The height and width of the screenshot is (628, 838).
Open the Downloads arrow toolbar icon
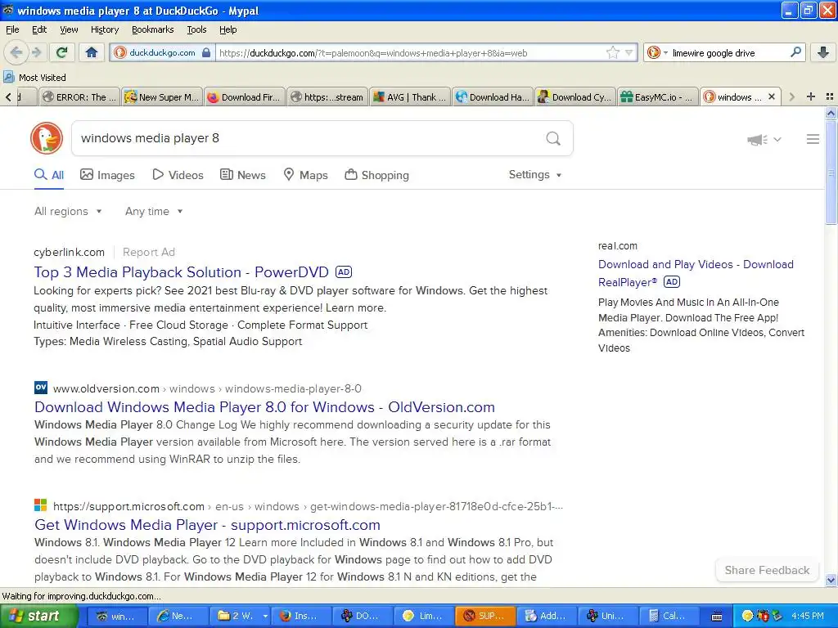click(x=823, y=52)
